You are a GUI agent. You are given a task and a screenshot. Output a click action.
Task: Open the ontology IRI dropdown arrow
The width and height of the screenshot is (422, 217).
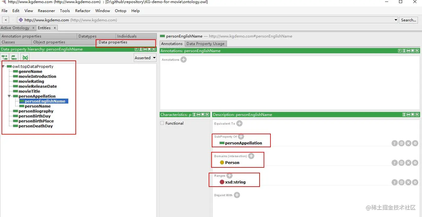click(x=396, y=20)
